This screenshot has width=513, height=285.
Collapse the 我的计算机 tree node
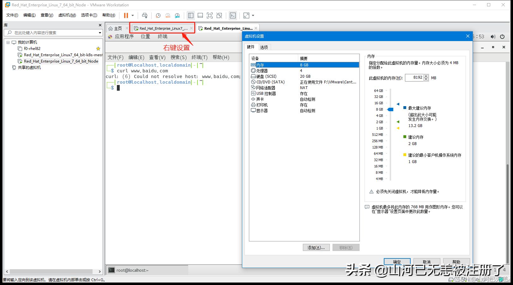tap(8, 42)
